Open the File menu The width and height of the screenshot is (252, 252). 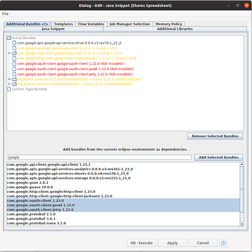5,14
